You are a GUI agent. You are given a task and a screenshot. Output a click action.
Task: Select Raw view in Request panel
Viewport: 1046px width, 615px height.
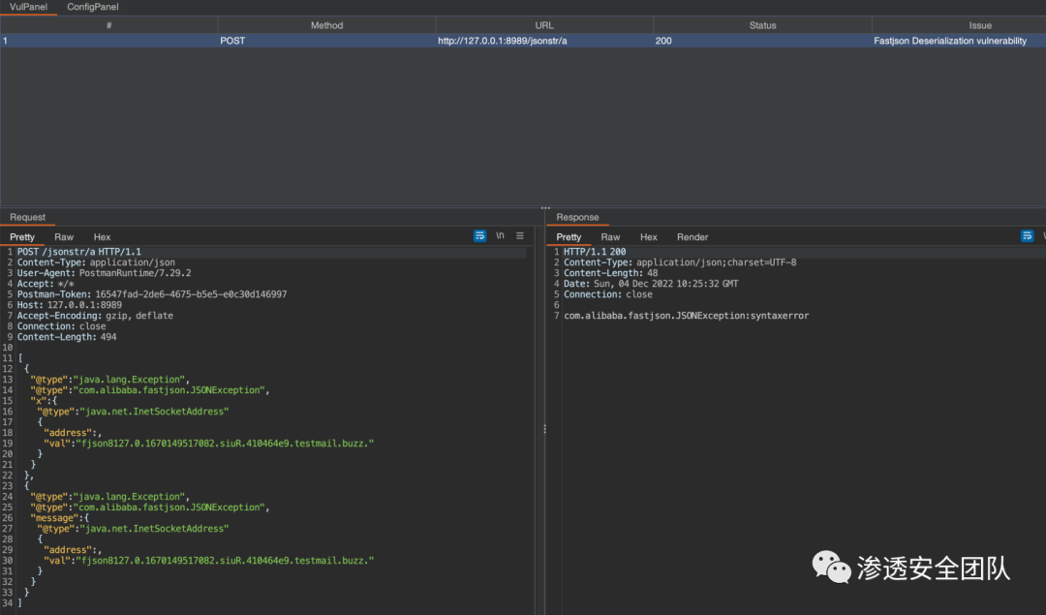pyautogui.click(x=64, y=236)
